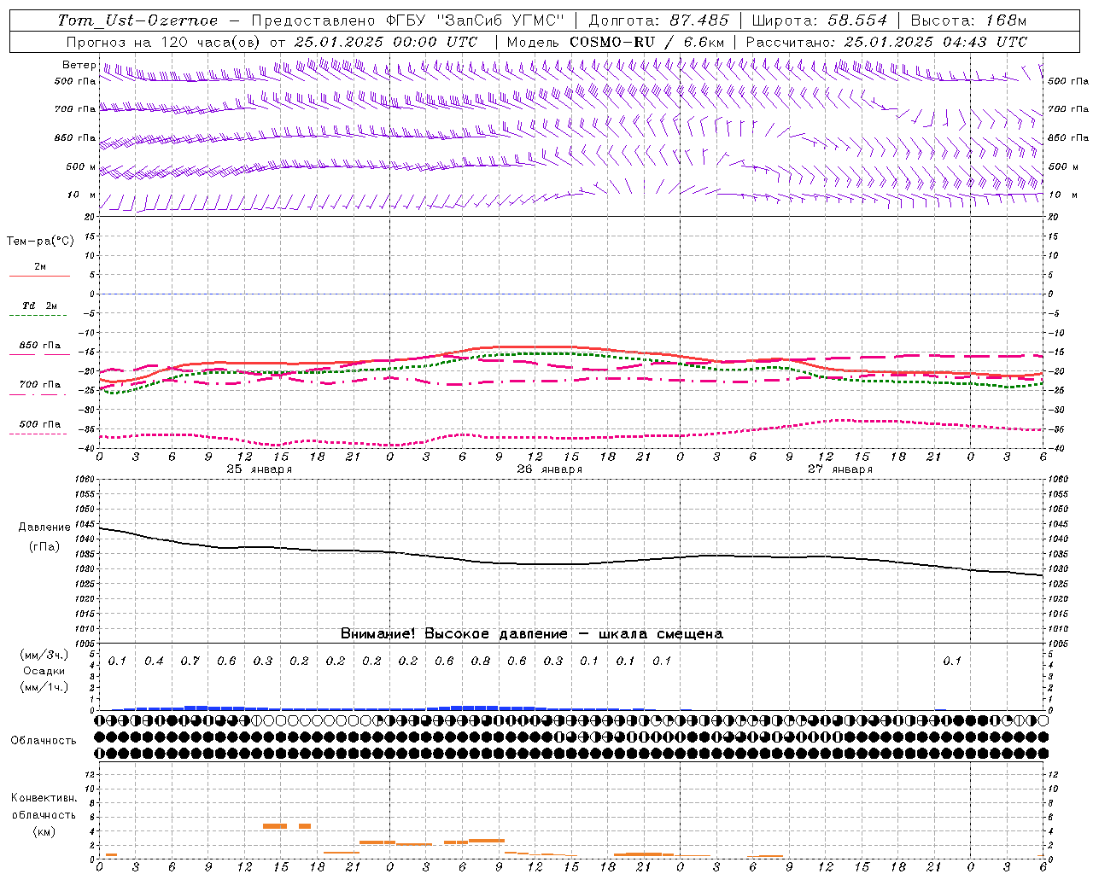The width and height of the screenshot is (1093, 874).
Task: Click the elevation text Высота: 168м
Action: (968, 20)
